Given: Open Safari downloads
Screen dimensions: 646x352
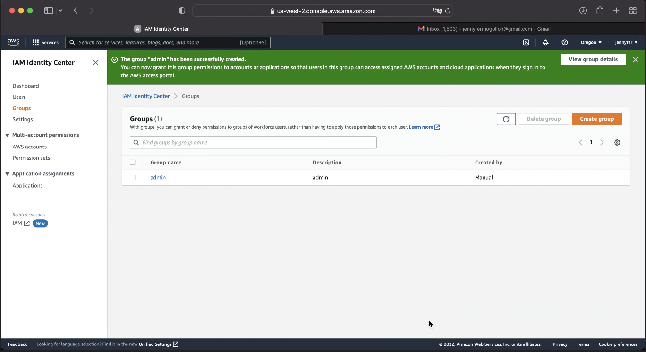Looking at the screenshot, I should pyautogui.click(x=583, y=11).
